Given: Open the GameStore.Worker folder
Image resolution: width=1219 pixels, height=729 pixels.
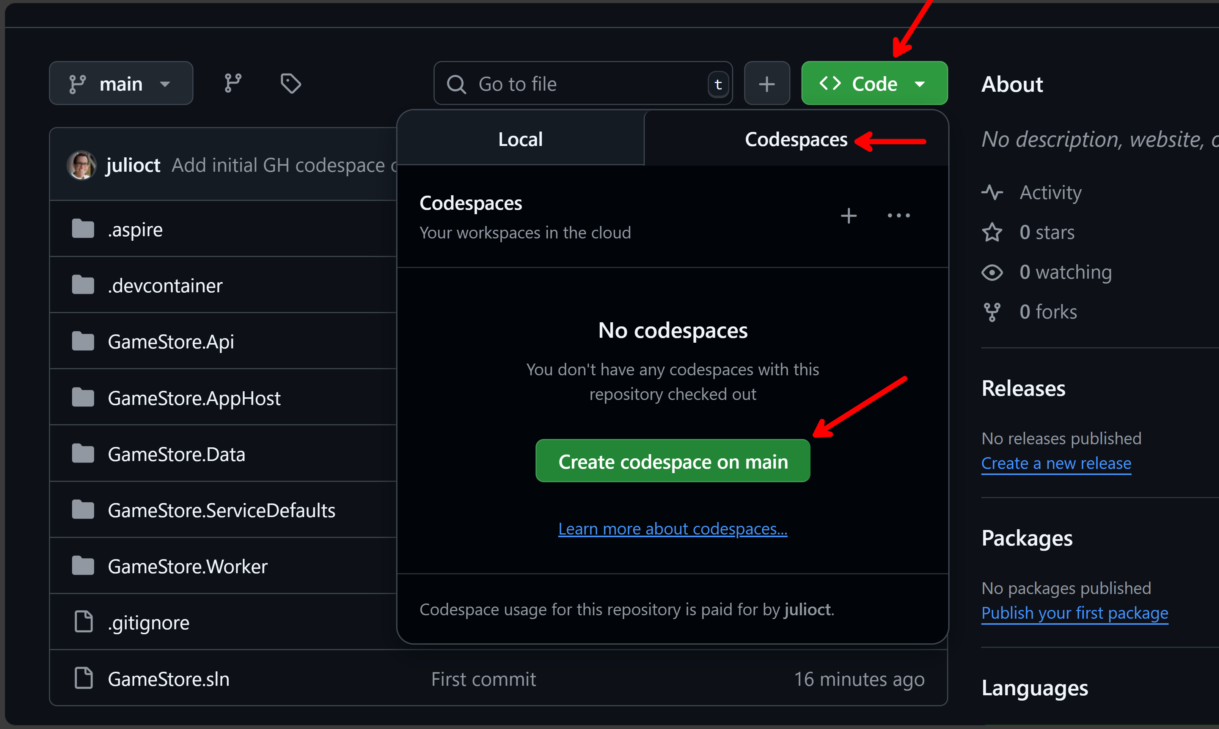Looking at the screenshot, I should pyautogui.click(x=188, y=567).
